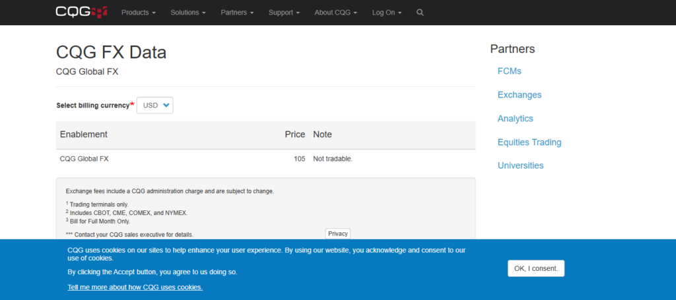Open the Exchanges sidebar link
The width and height of the screenshot is (676, 300).
point(519,95)
